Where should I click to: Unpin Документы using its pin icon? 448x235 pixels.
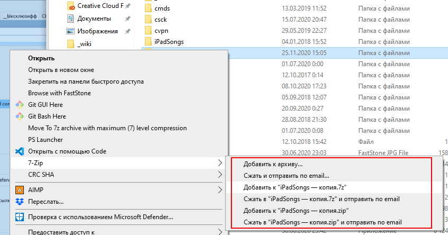(x=128, y=19)
